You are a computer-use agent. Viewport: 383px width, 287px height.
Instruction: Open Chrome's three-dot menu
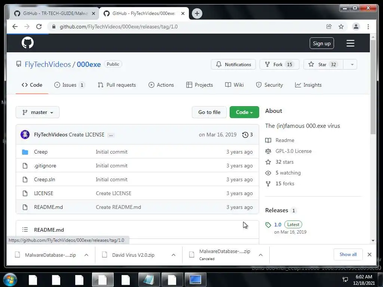coord(368,27)
